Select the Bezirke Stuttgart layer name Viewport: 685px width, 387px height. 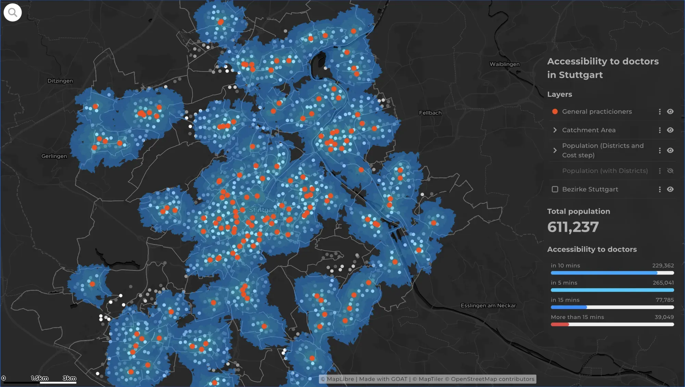coord(590,189)
